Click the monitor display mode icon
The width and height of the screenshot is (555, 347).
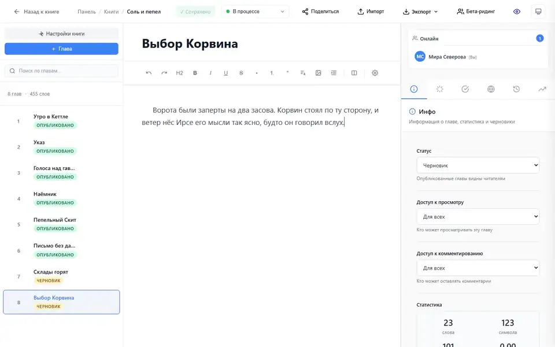538,12
